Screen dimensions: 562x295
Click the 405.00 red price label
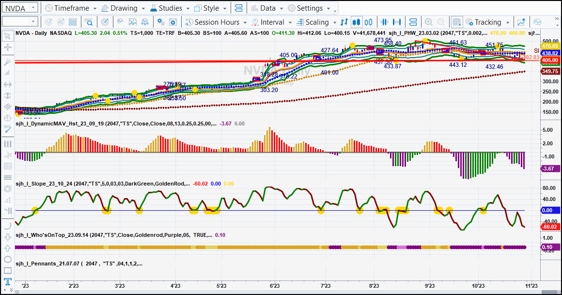[549, 60]
